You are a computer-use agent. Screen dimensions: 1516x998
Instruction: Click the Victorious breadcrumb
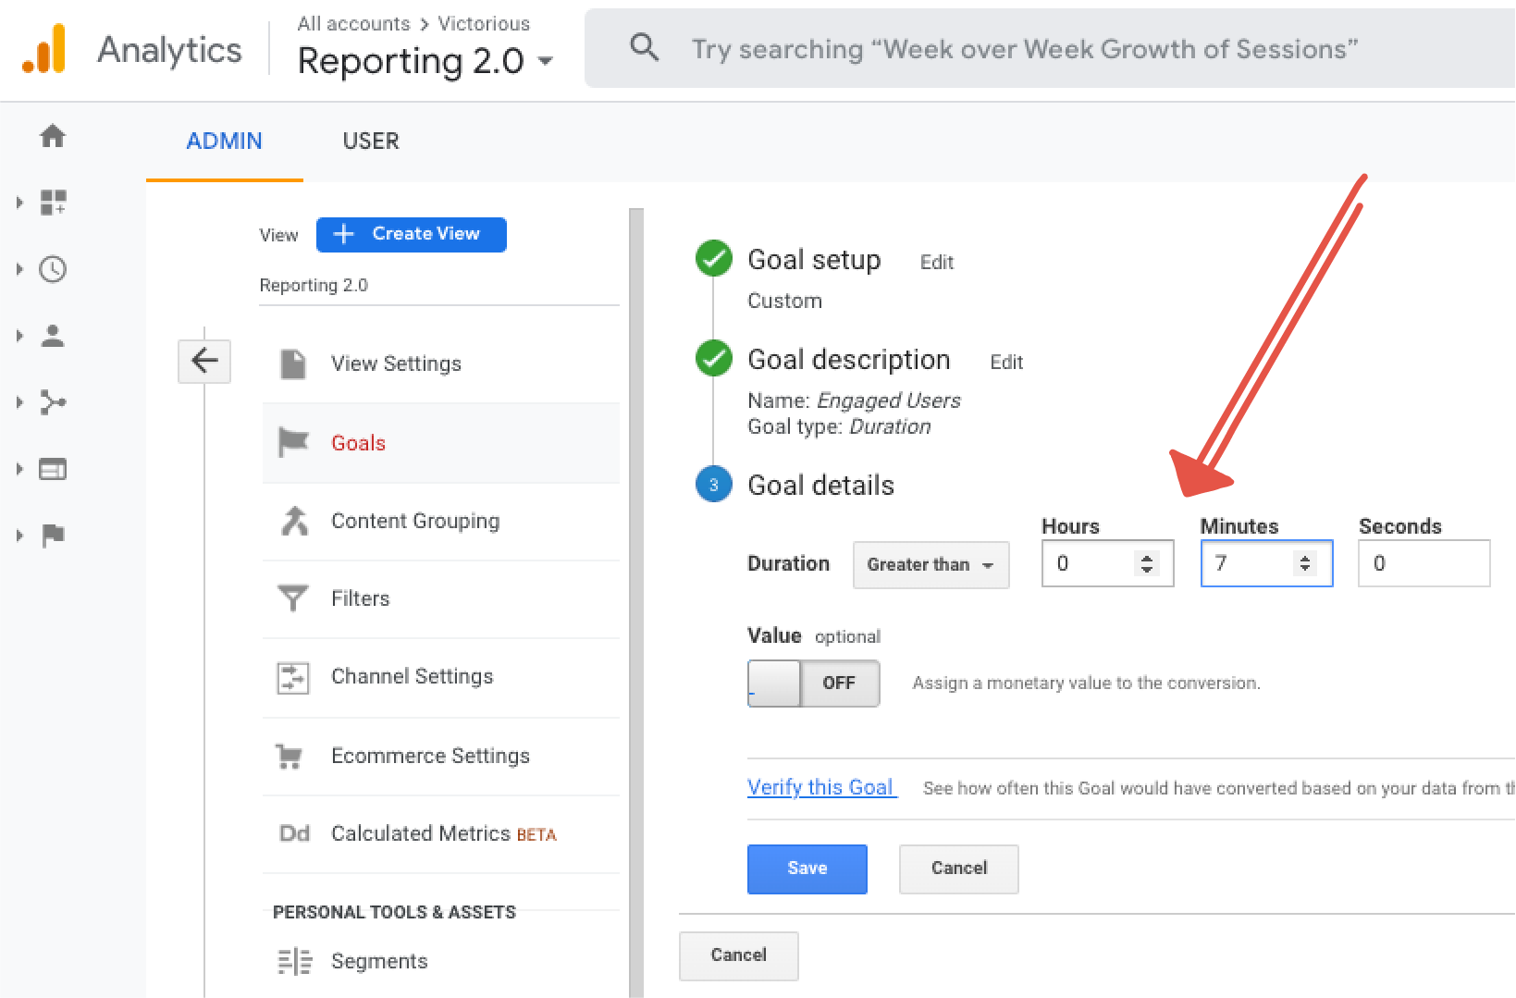[x=484, y=23]
